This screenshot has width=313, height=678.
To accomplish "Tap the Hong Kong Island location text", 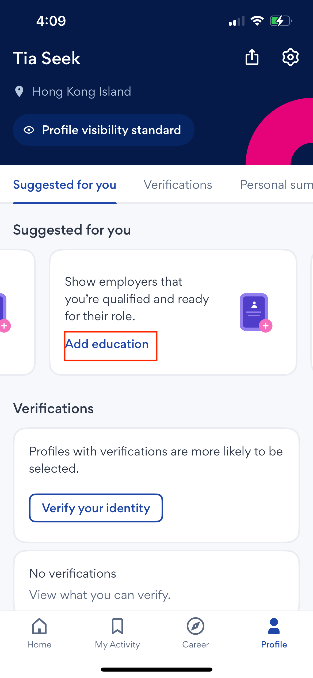I will 82,92.
